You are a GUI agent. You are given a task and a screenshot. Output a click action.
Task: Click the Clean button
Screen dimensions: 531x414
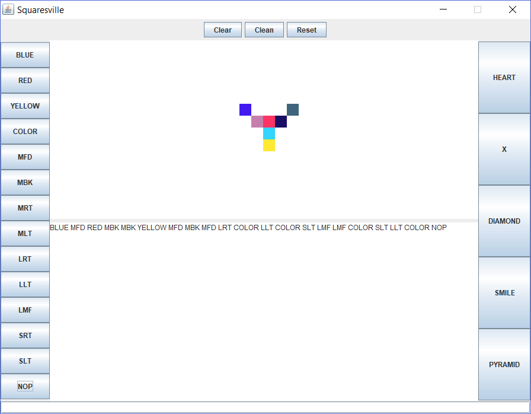(264, 30)
